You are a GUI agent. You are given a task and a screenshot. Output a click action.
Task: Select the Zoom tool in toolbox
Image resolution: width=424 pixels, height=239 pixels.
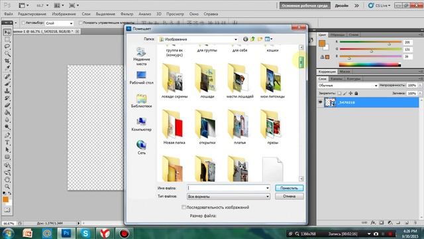7,187
